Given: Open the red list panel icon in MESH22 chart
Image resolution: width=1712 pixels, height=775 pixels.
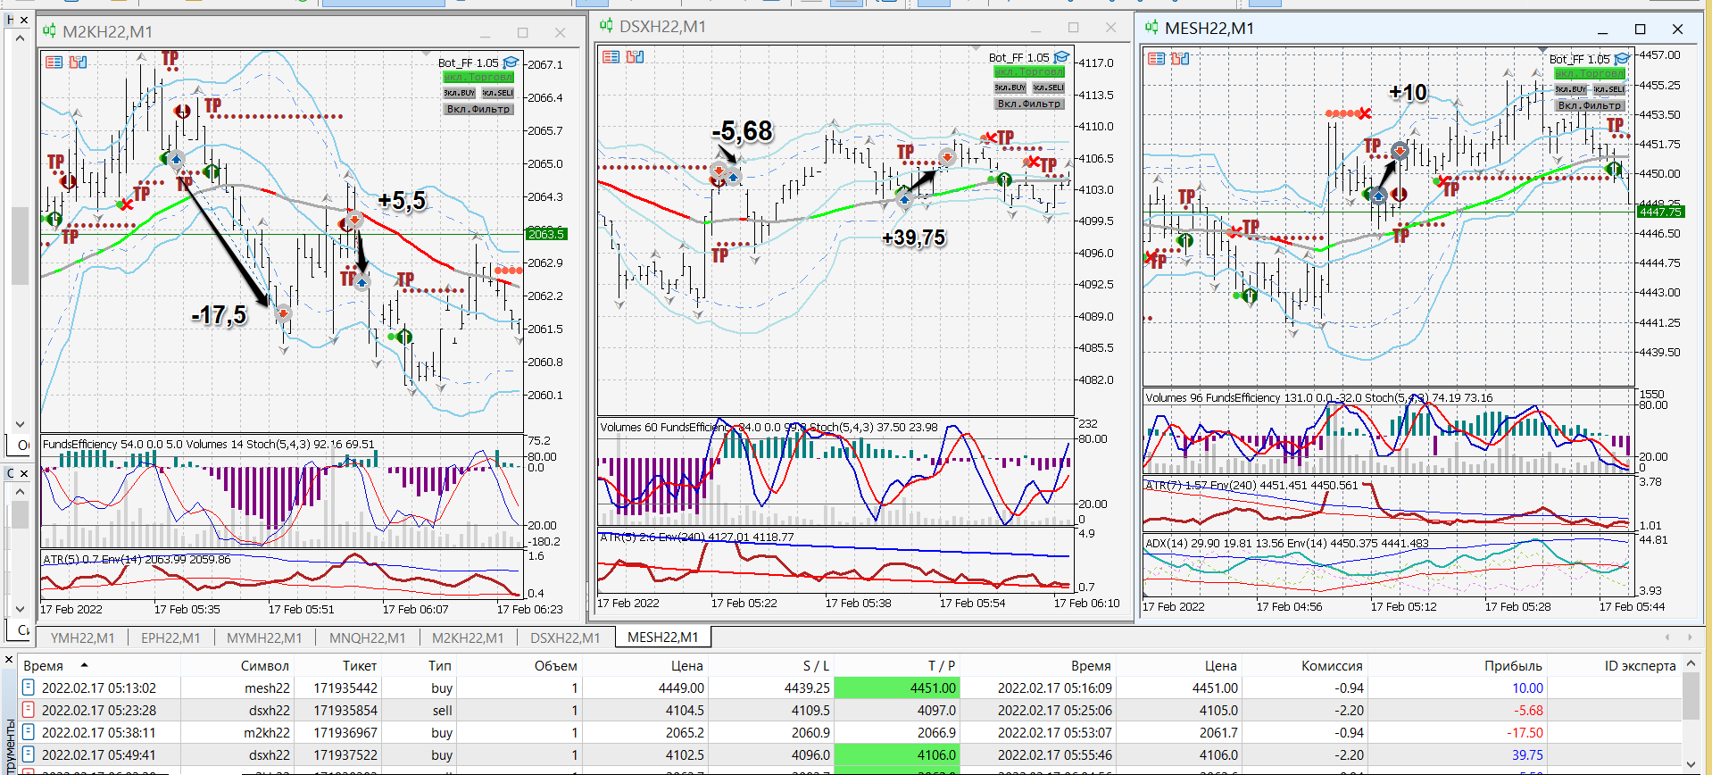Looking at the screenshot, I should click(1157, 59).
